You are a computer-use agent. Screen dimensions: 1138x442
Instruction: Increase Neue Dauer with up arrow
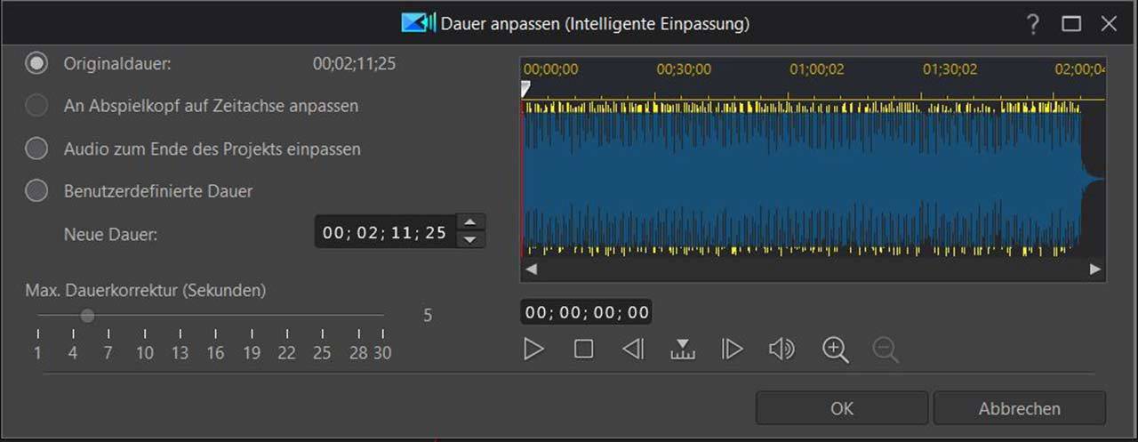(x=470, y=223)
